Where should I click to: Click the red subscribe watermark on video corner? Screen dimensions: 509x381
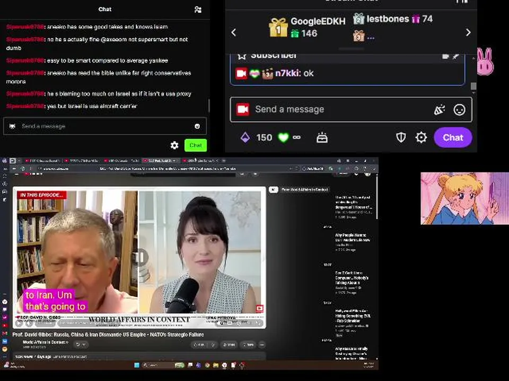pyautogui.click(x=259, y=308)
